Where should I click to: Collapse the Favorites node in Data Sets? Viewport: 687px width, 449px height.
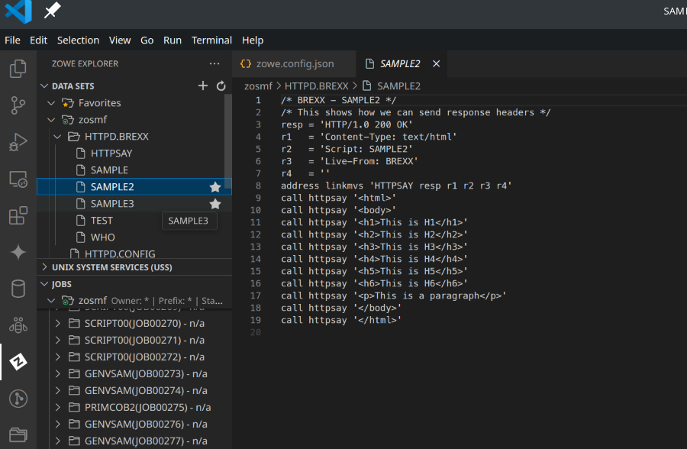point(52,103)
